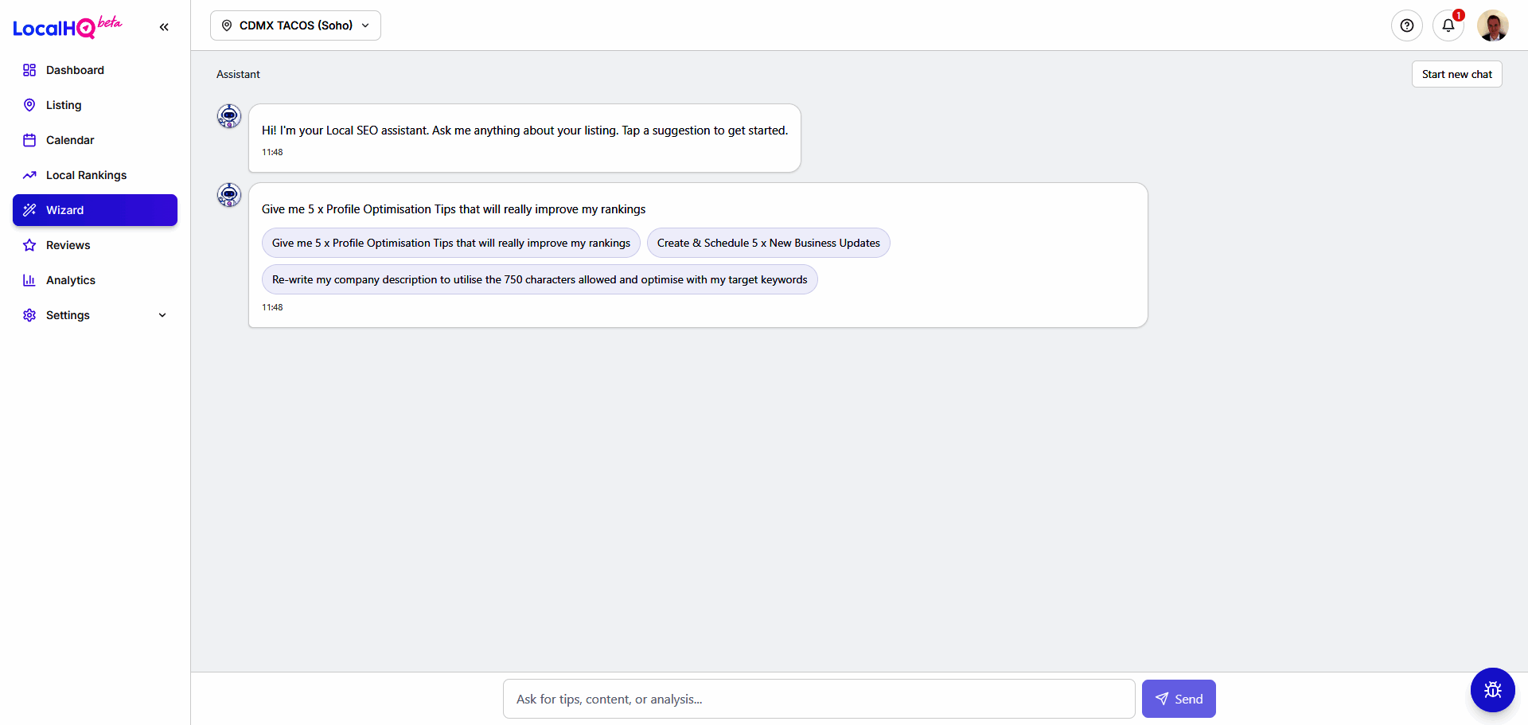This screenshot has width=1528, height=725.
Task: Click the Reviews star icon
Action: coord(29,245)
